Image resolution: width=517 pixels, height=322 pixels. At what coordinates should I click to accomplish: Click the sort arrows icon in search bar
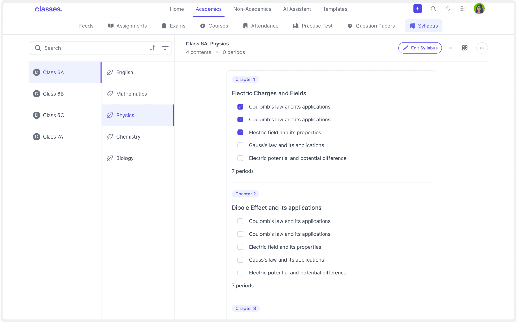pyautogui.click(x=152, y=48)
